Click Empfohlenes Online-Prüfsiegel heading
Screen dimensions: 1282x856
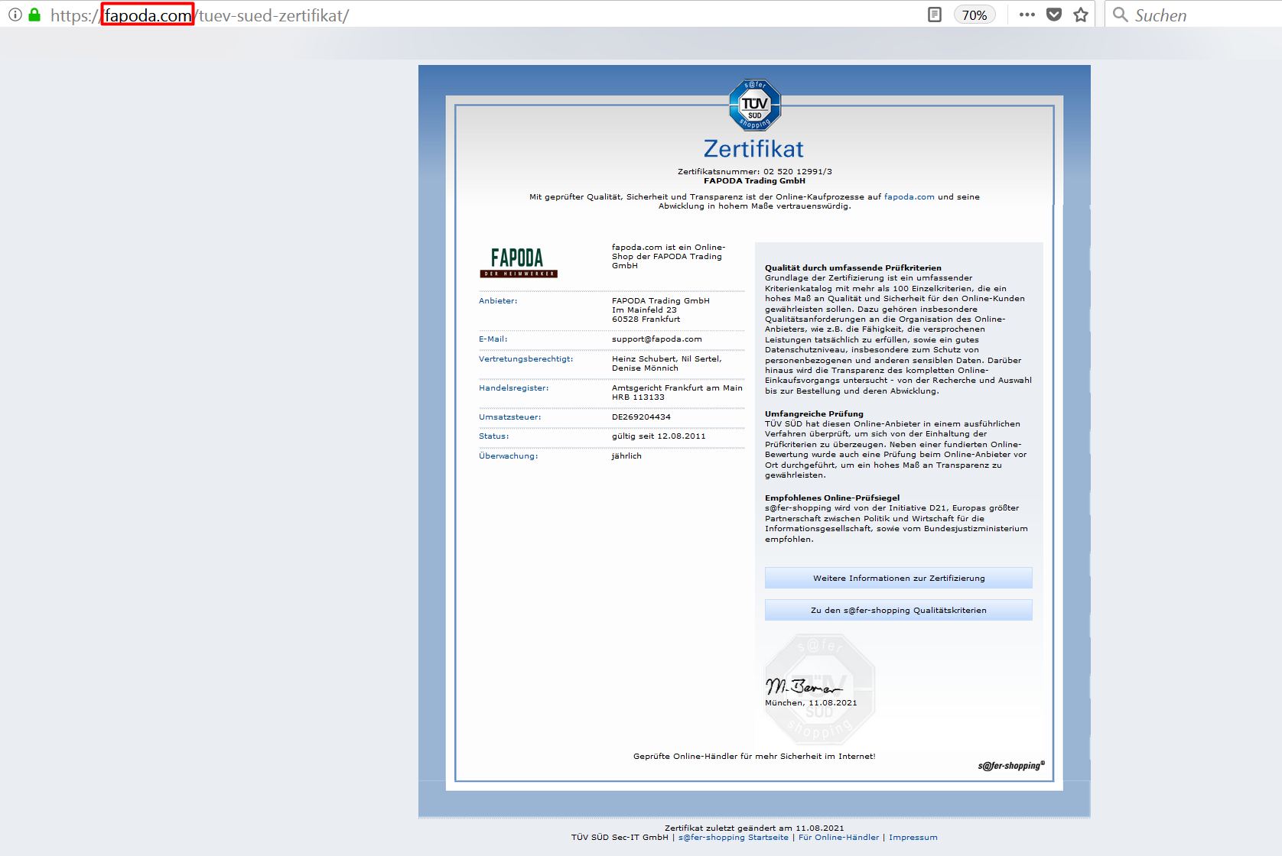[x=832, y=498]
